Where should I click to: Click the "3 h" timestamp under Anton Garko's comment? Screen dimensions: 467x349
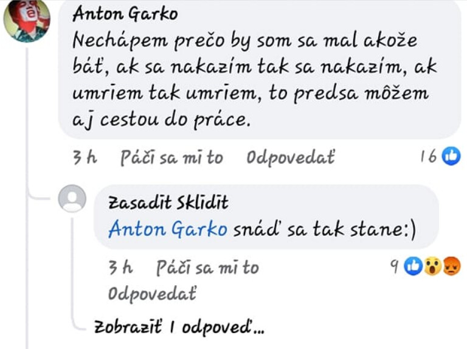tap(85, 157)
